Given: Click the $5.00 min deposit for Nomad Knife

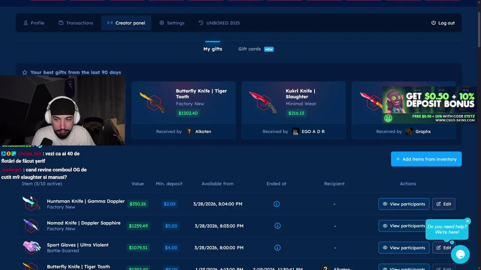Looking at the screenshot, I should click(171, 226).
